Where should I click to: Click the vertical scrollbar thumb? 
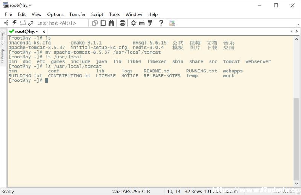click(x=296, y=139)
